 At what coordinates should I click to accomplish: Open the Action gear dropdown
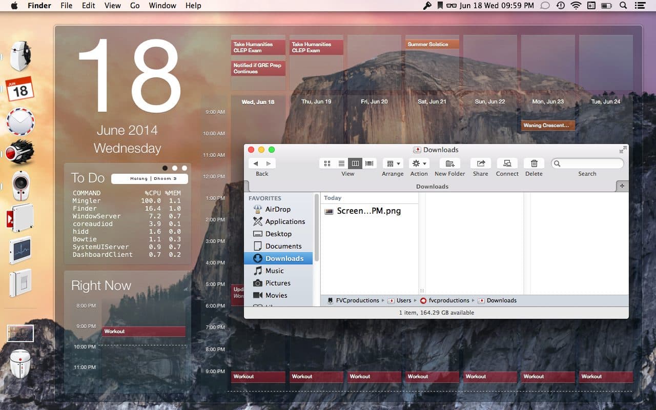pos(419,163)
